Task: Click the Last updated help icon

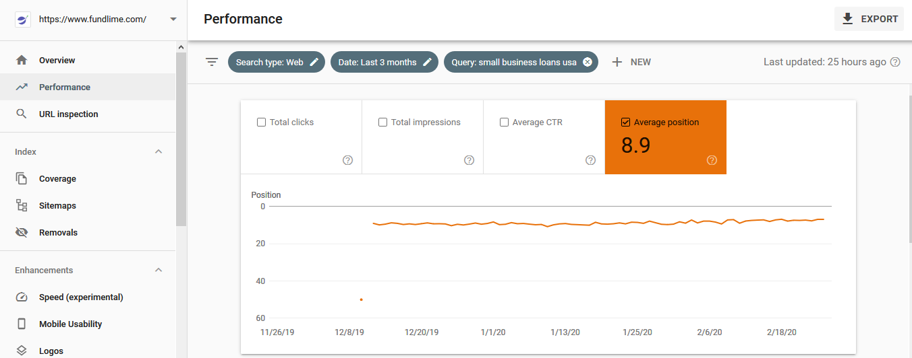Action: pos(895,62)
